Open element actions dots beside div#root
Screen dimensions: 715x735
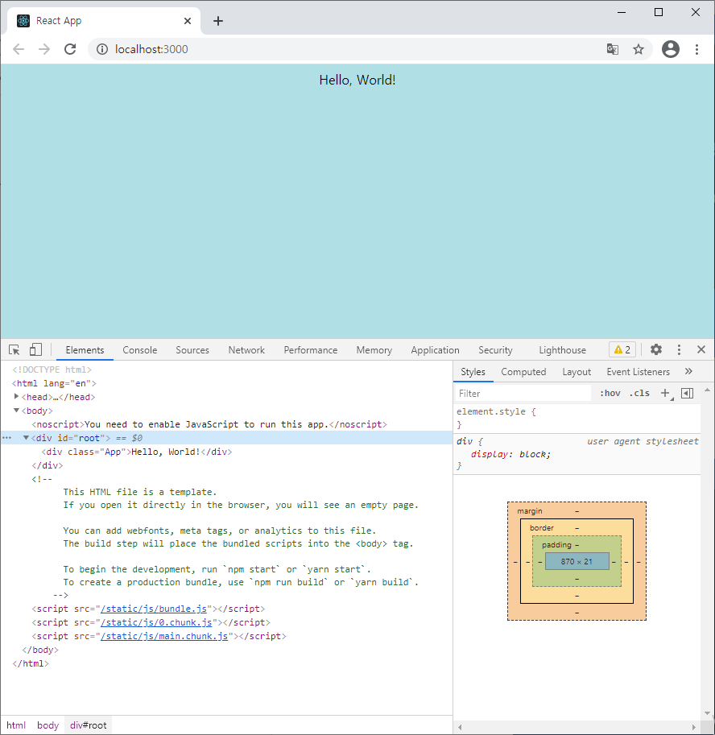pos(6,438)
